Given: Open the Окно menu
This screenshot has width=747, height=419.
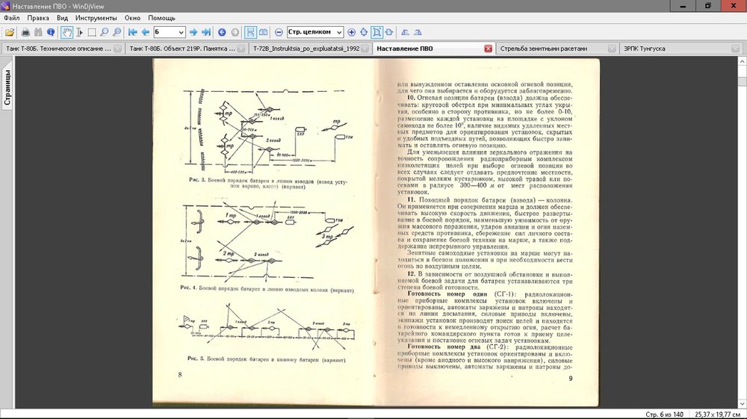Looking at the screenshot, I should pyautogui.click(x=132, y=18).
